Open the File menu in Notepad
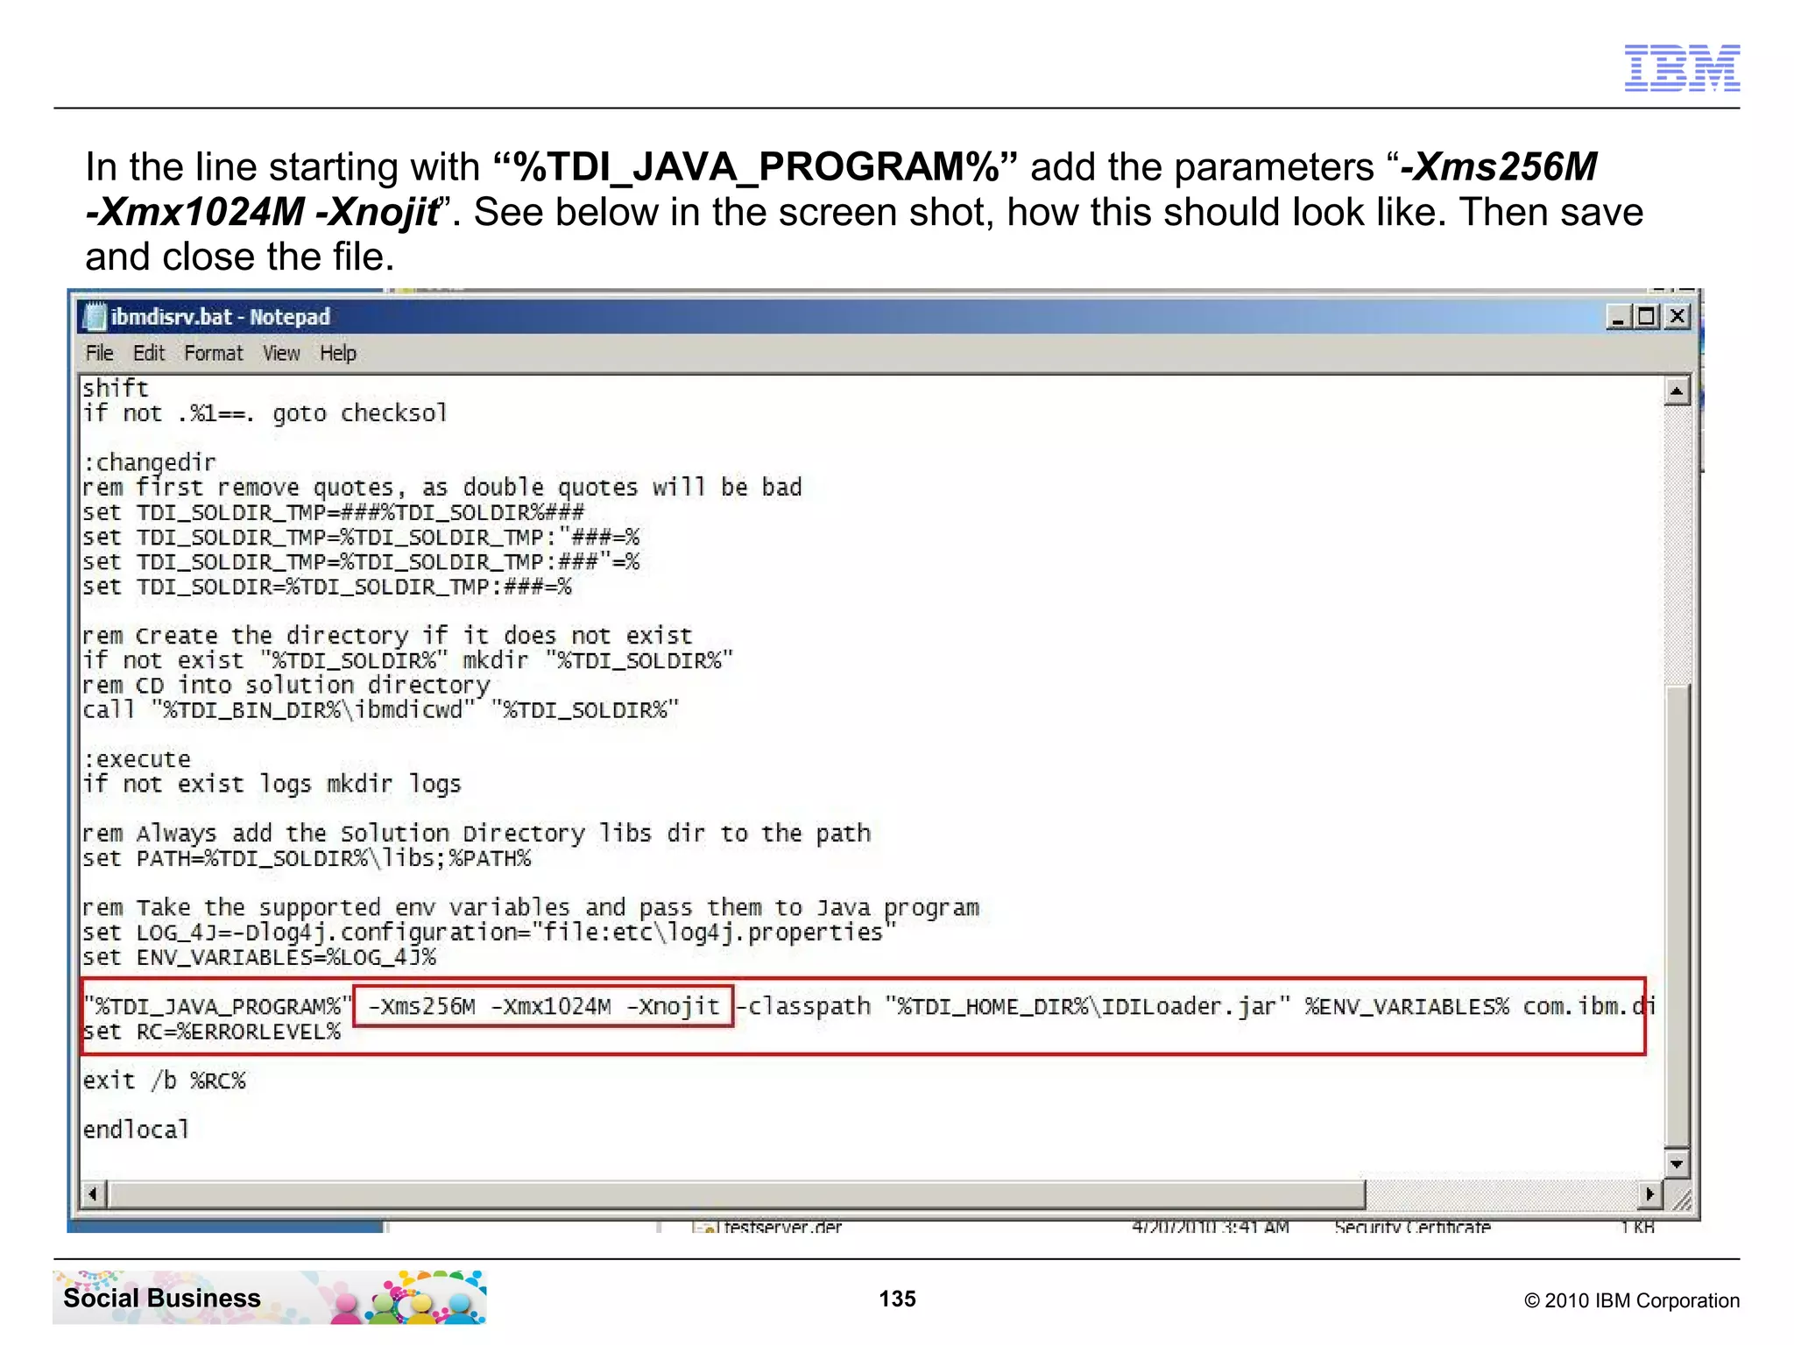Viewport: 1794px width, 1345px height. (x=99, y=353)
